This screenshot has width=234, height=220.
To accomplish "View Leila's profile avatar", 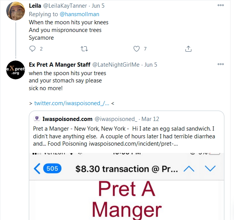I will [15, 11].
